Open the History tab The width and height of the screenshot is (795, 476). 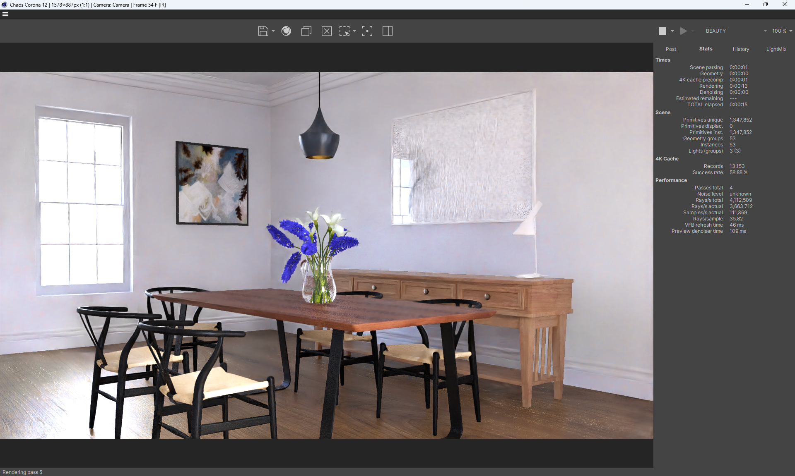coord(741,49)
